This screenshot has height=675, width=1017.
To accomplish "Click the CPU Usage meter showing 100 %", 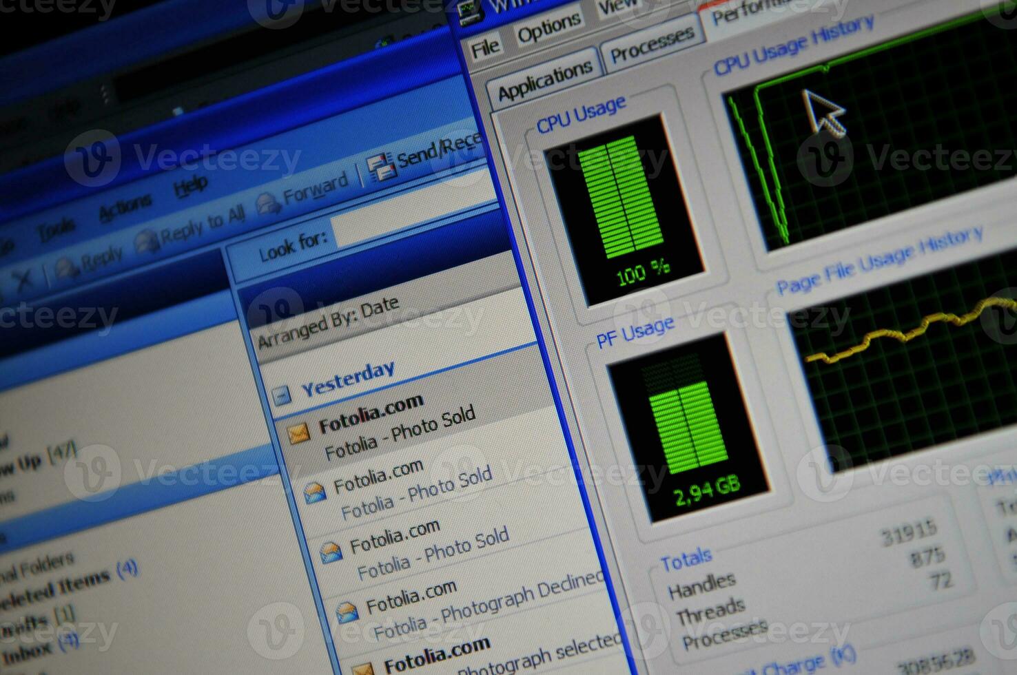I will point(624,209).
